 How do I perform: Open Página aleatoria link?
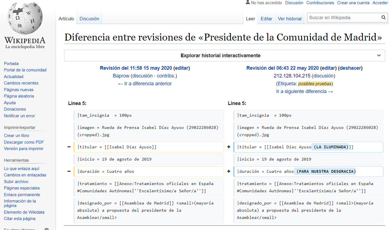click(19, 96)
